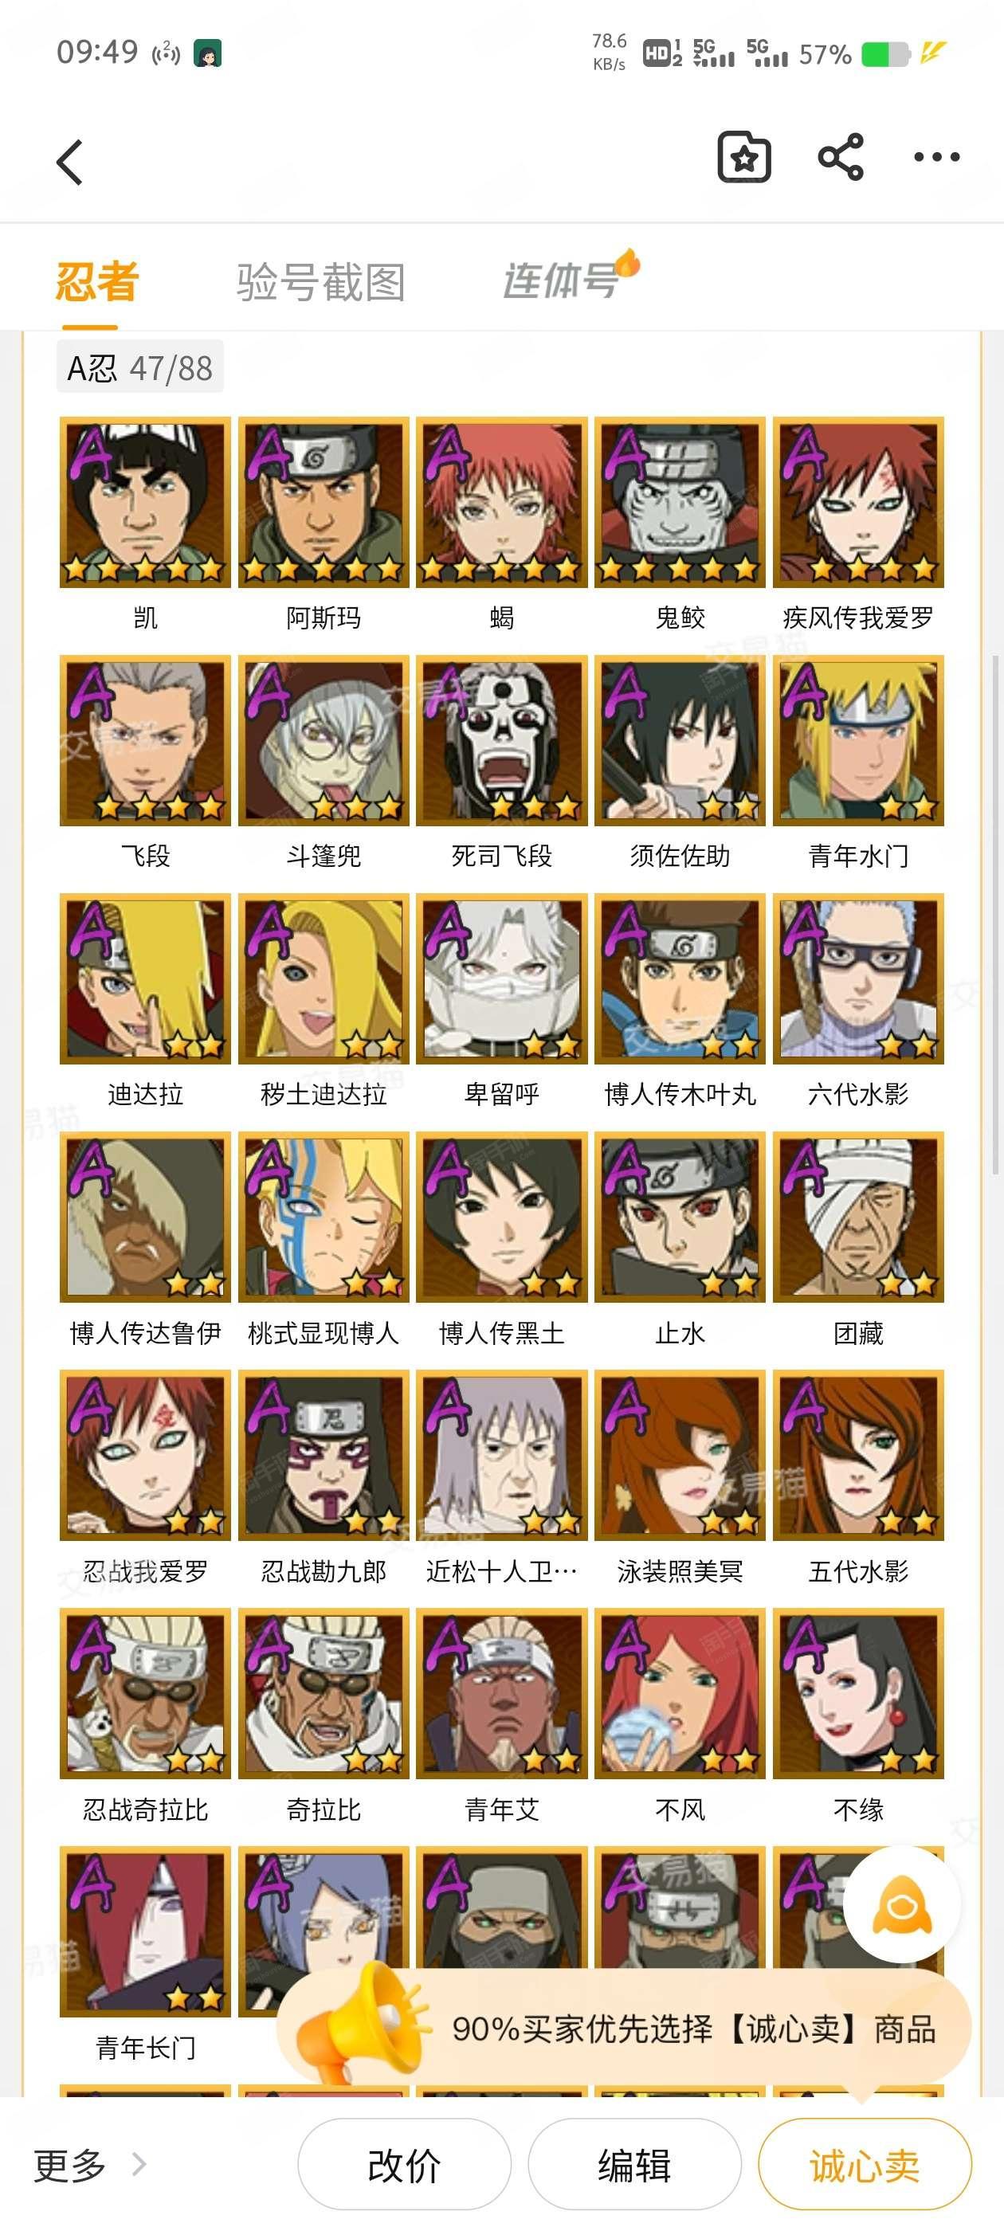Open the 连体号 tab
Viewport: 1004px width, 2231px height.
561,280
